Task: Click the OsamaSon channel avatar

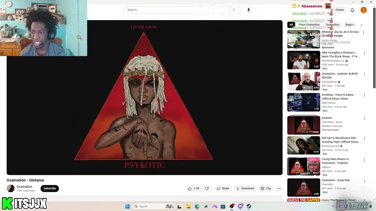Action: coord(11,188)
